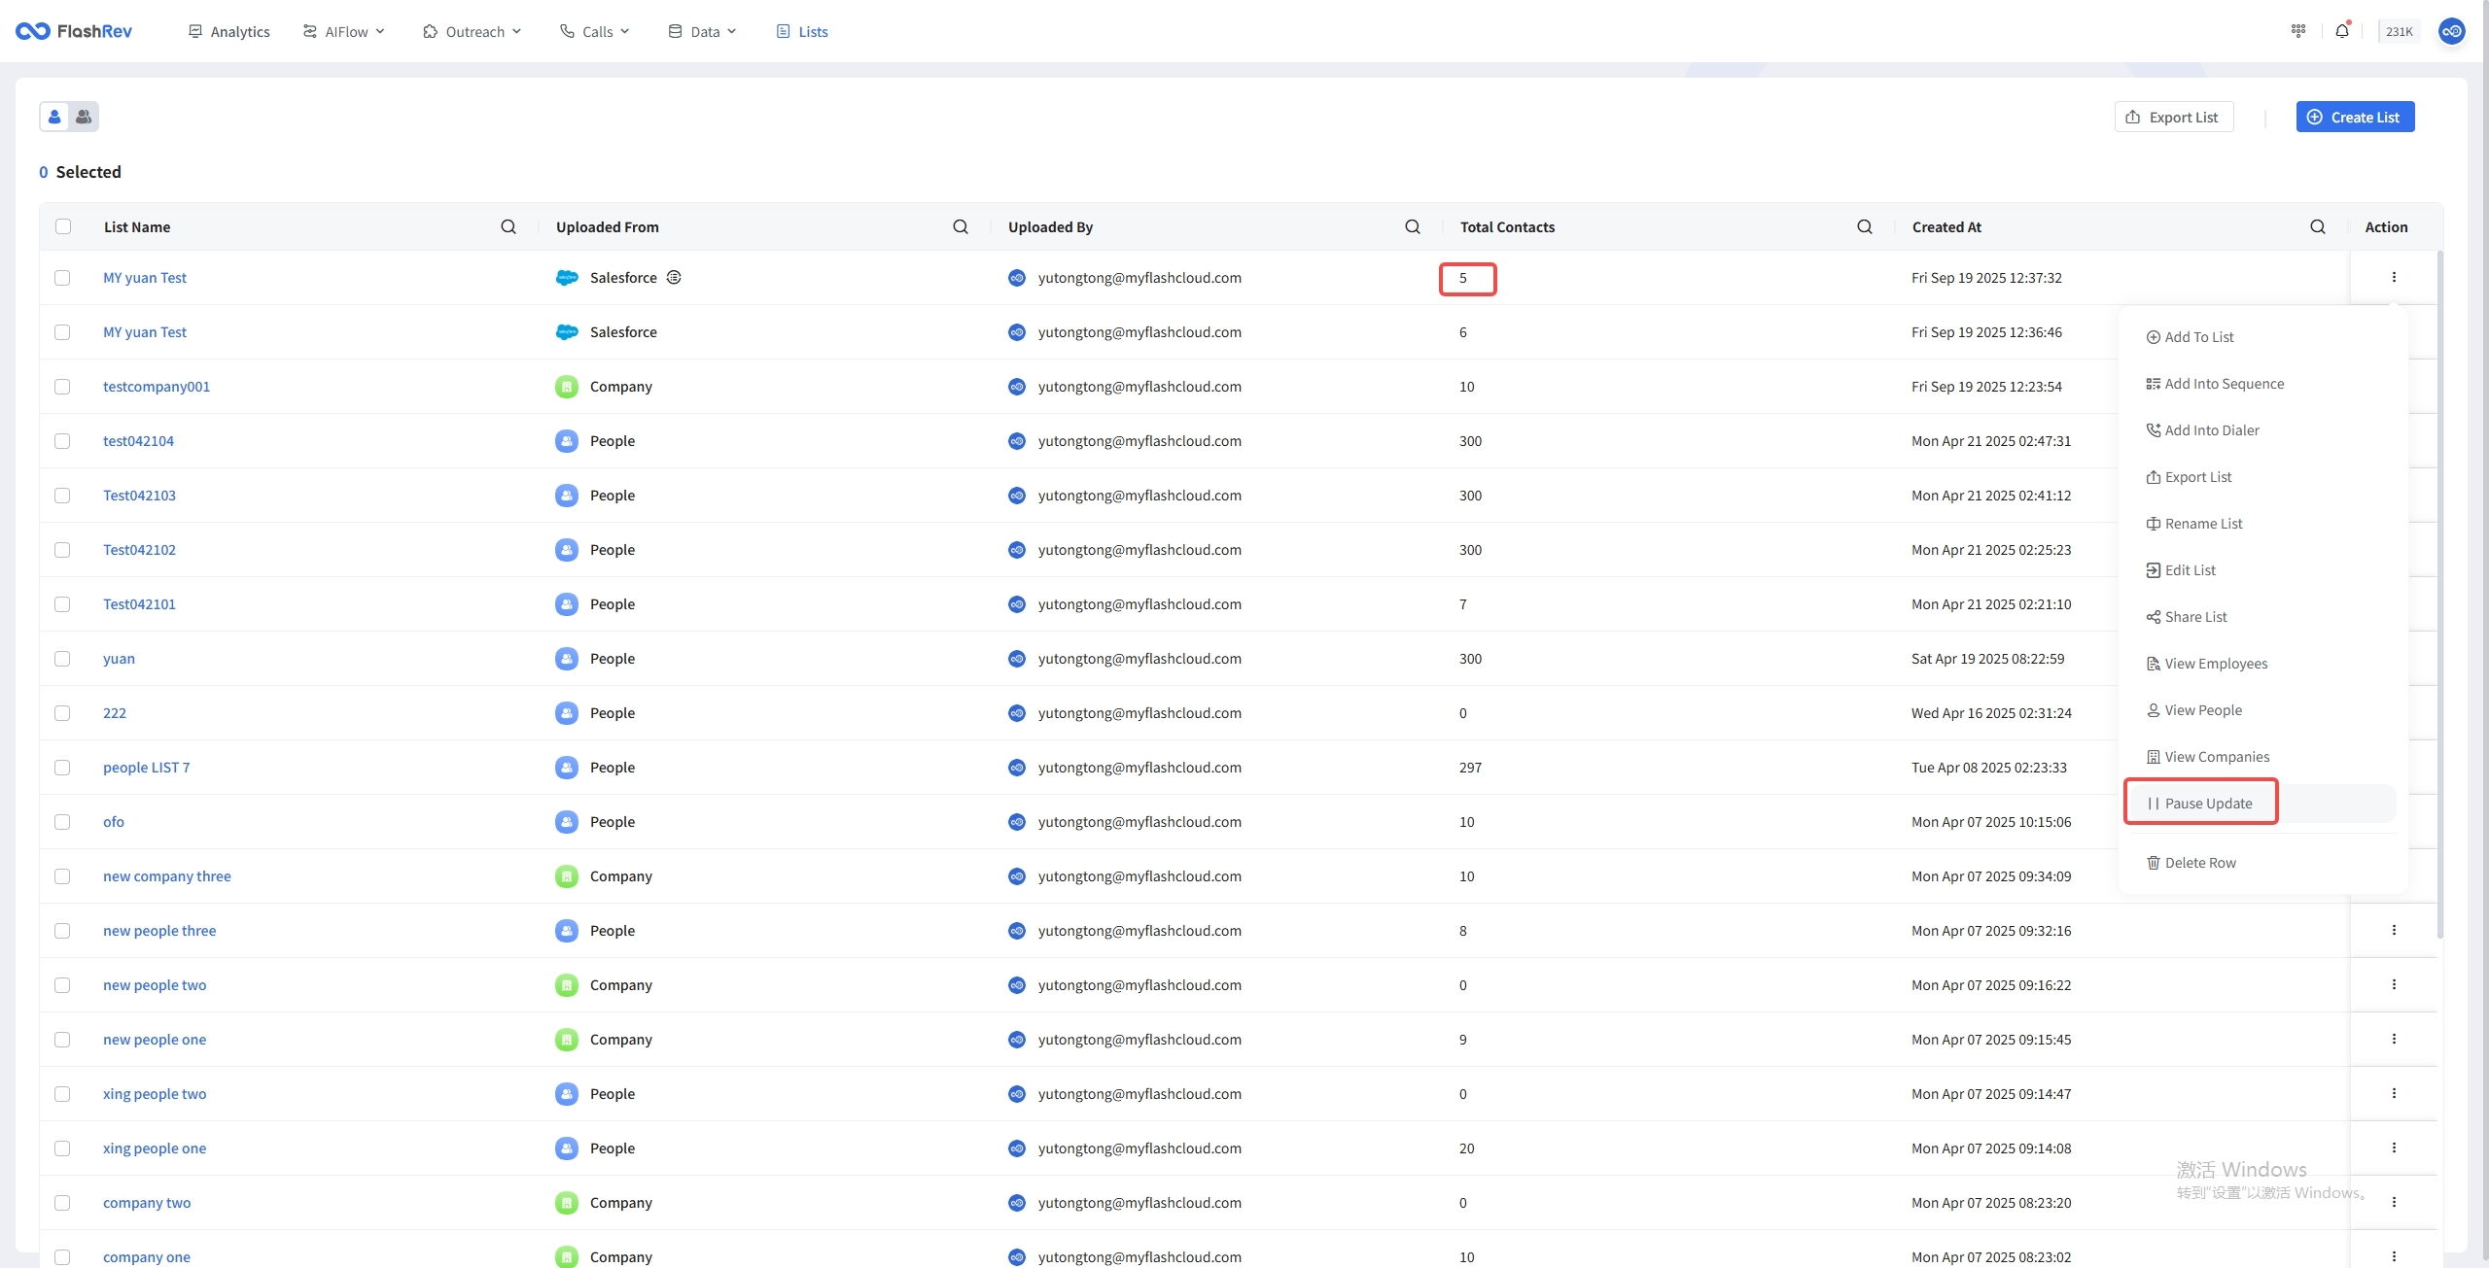Open the apps grid icon

pos(2298,31)
